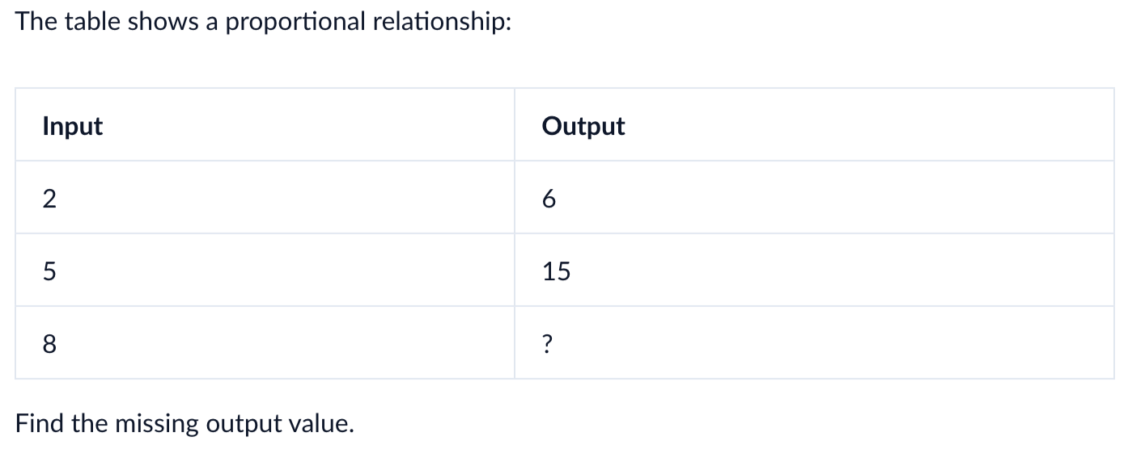Select the output cell containing 15

point(814,271)
